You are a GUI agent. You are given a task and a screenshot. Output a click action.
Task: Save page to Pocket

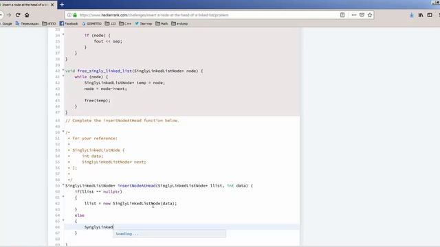pyautogui.click(x=362, y=15)
